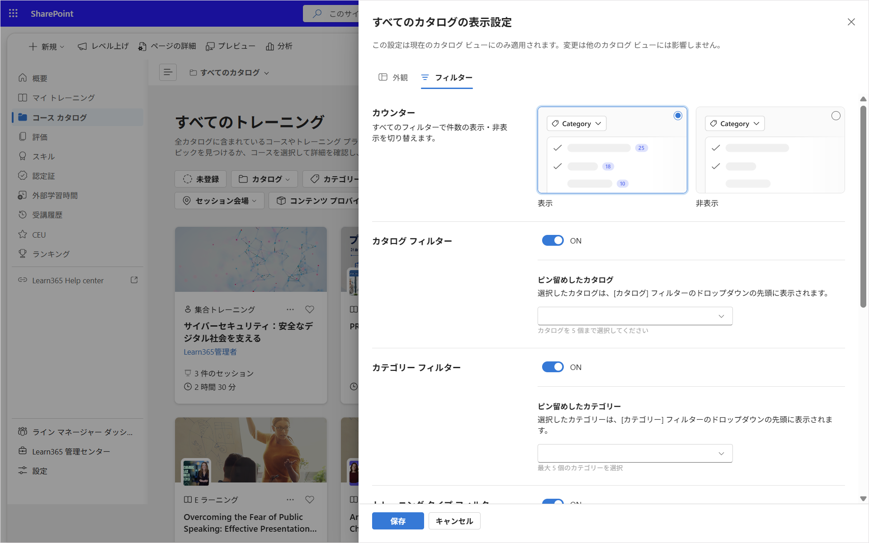Image resolution: width=869 pixels, height=543 pixels.
Task: Toggle the カテゴリー フィルター switch
Action: [553, 367]
